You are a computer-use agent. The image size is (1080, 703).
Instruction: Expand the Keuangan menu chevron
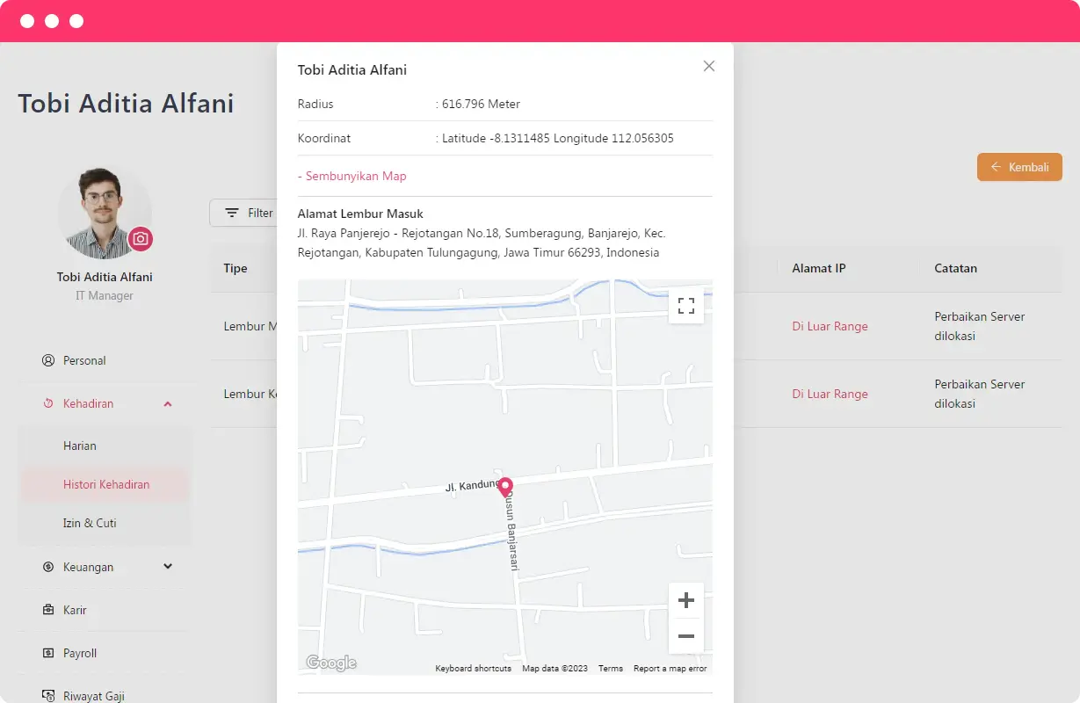[x=168, y=567]
